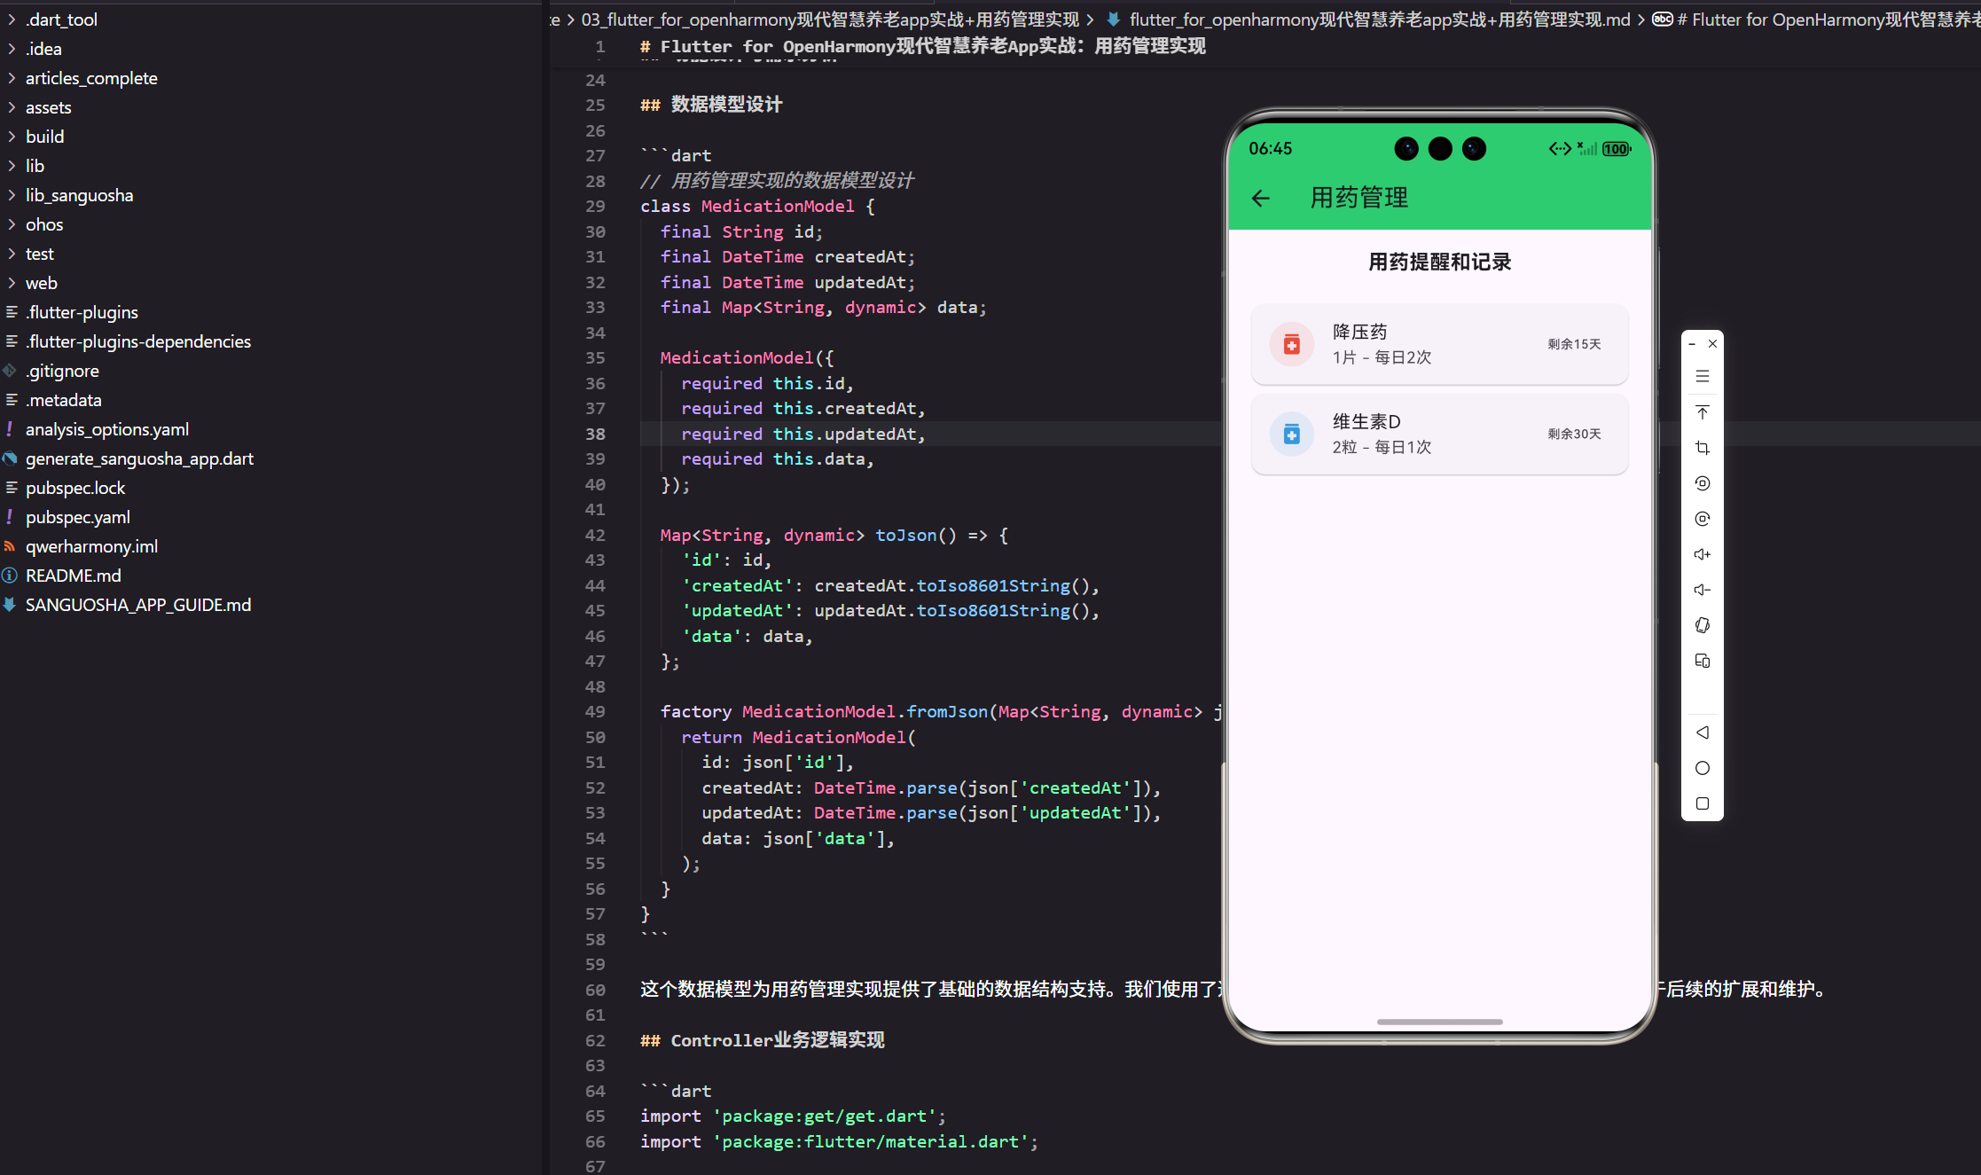Rotate the emulator left using its toolbar icon
The image size is (1981, 1175).
pos(1702,483)
